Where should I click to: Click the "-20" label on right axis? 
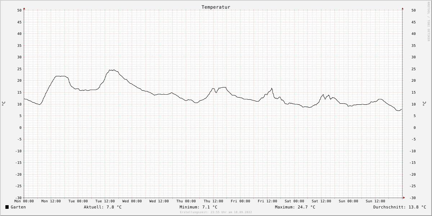click(x=413, y=175)
